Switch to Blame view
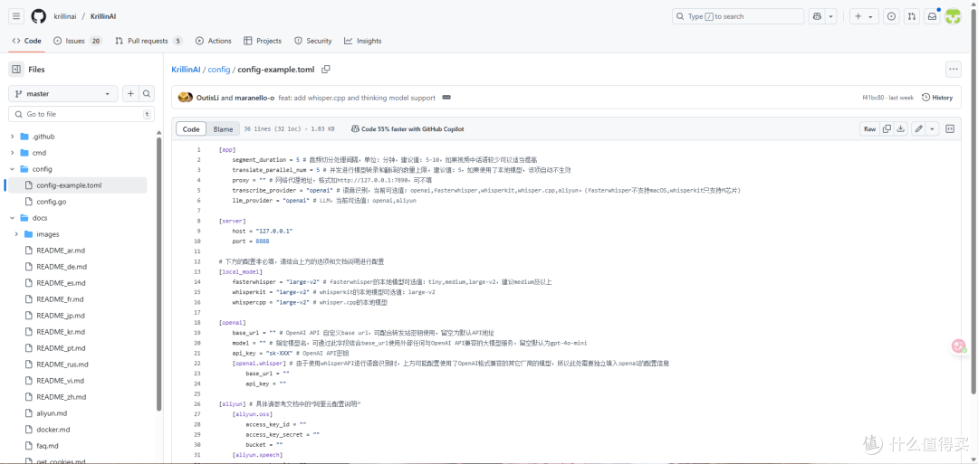978x464 pixels. [223, 129]
